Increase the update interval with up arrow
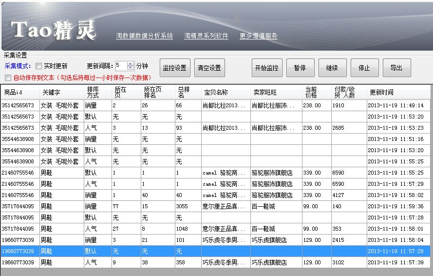Image resolution: width=433 pixels, height=276 pixels. click(x=130, y=64)
